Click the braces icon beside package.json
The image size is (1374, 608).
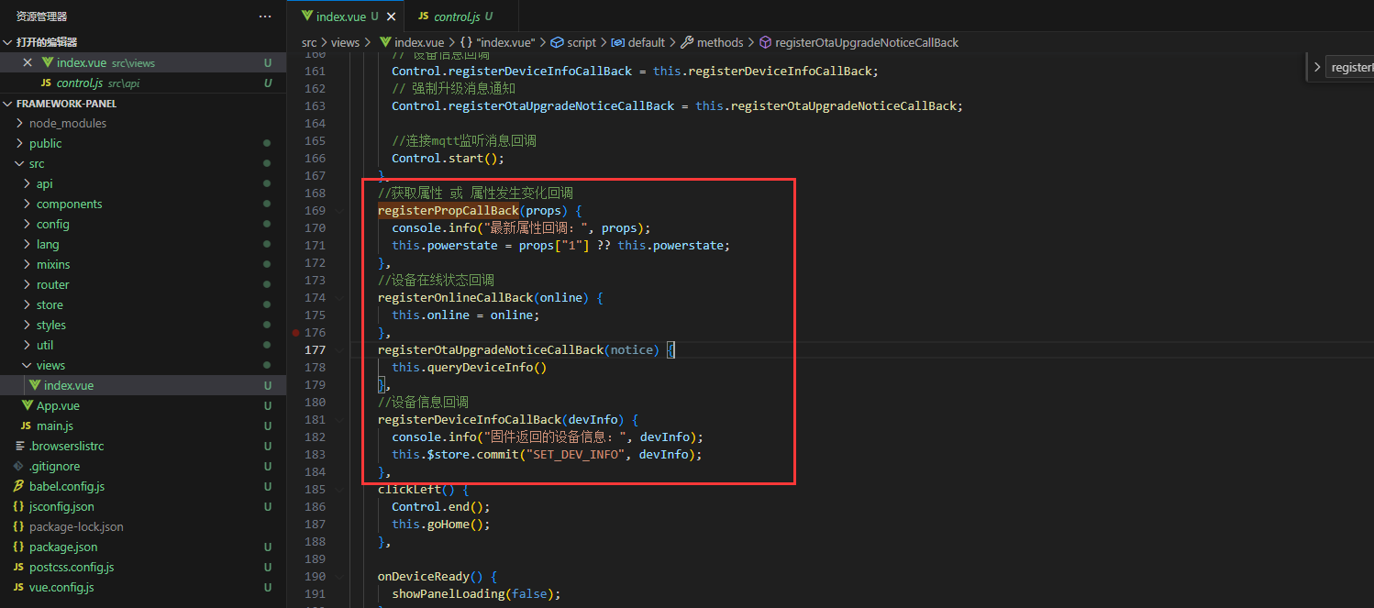pos(18,547)
